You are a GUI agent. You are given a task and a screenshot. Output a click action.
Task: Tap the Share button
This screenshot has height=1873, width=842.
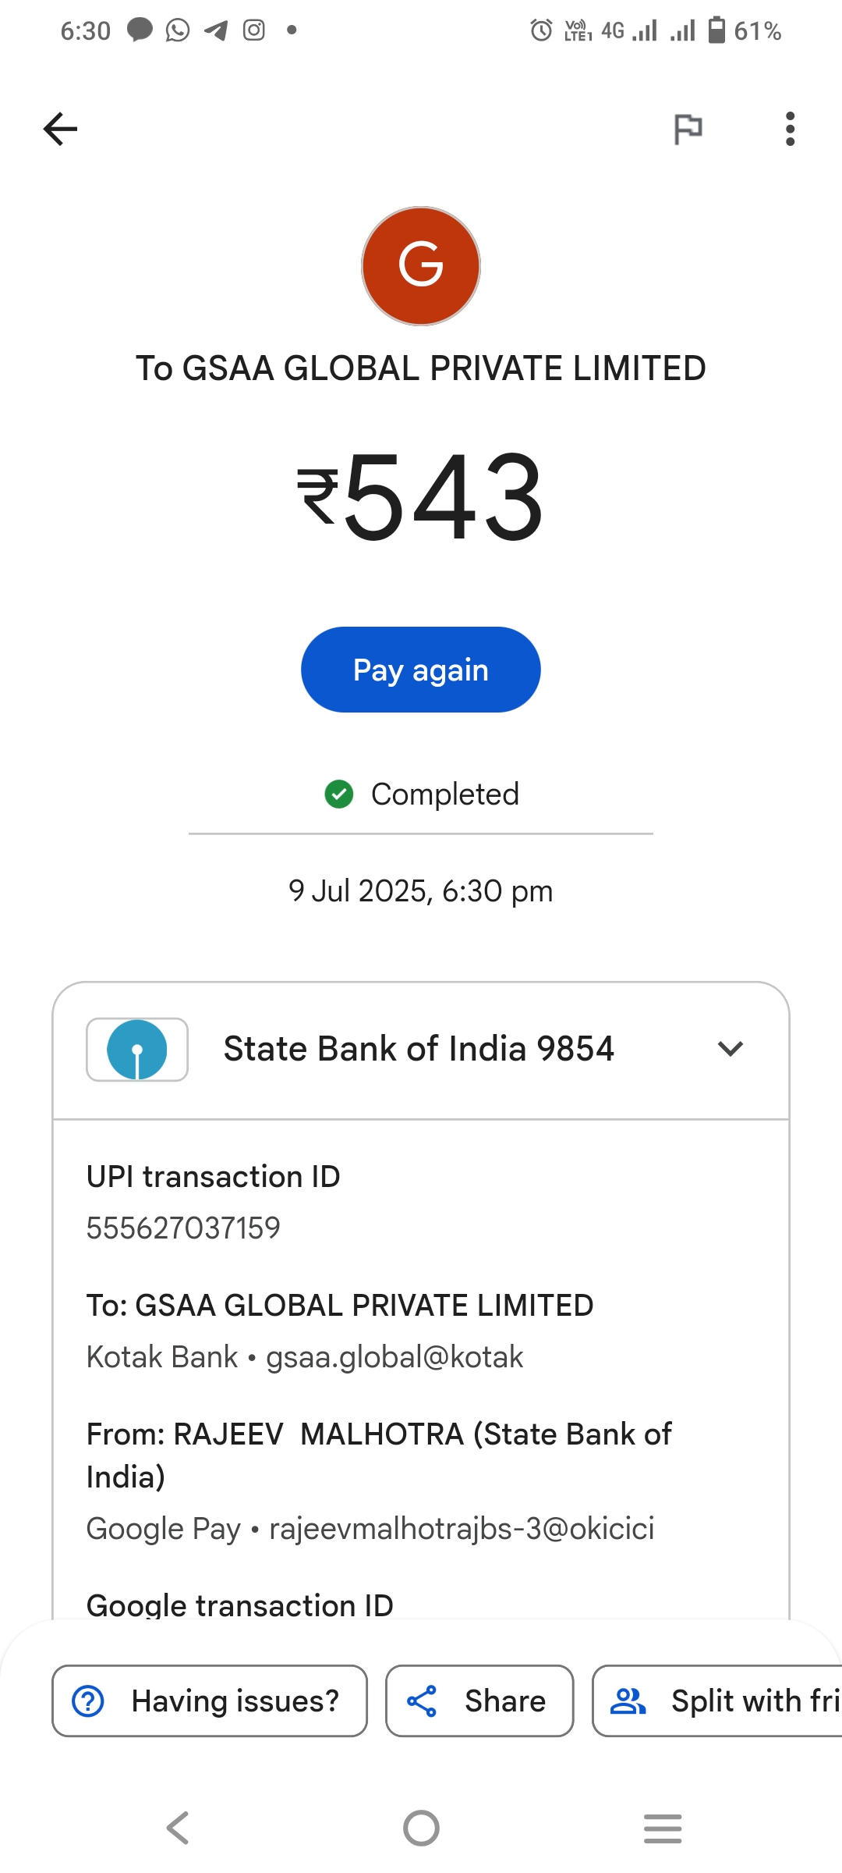479,1701
